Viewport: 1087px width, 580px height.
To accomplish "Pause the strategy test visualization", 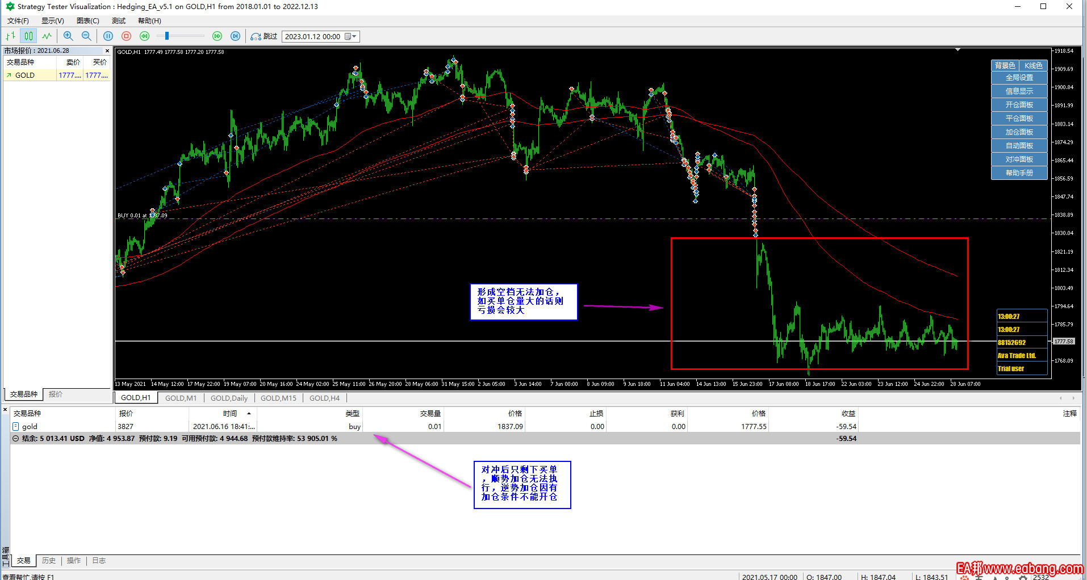I will click(108, 36).
